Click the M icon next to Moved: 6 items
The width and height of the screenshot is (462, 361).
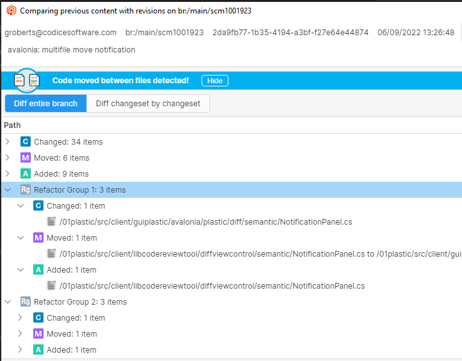point(26,157)
